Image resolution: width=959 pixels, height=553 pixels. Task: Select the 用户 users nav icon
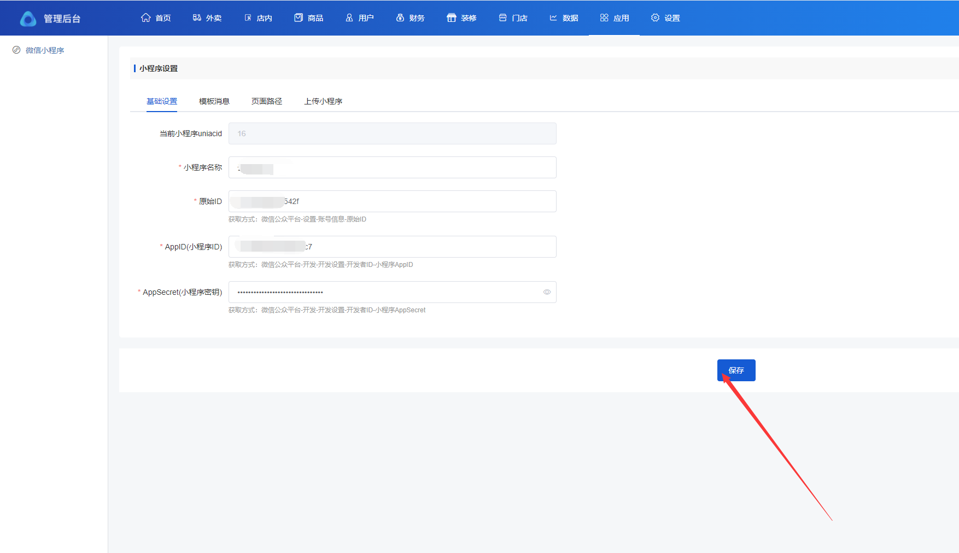coord(349,18)
